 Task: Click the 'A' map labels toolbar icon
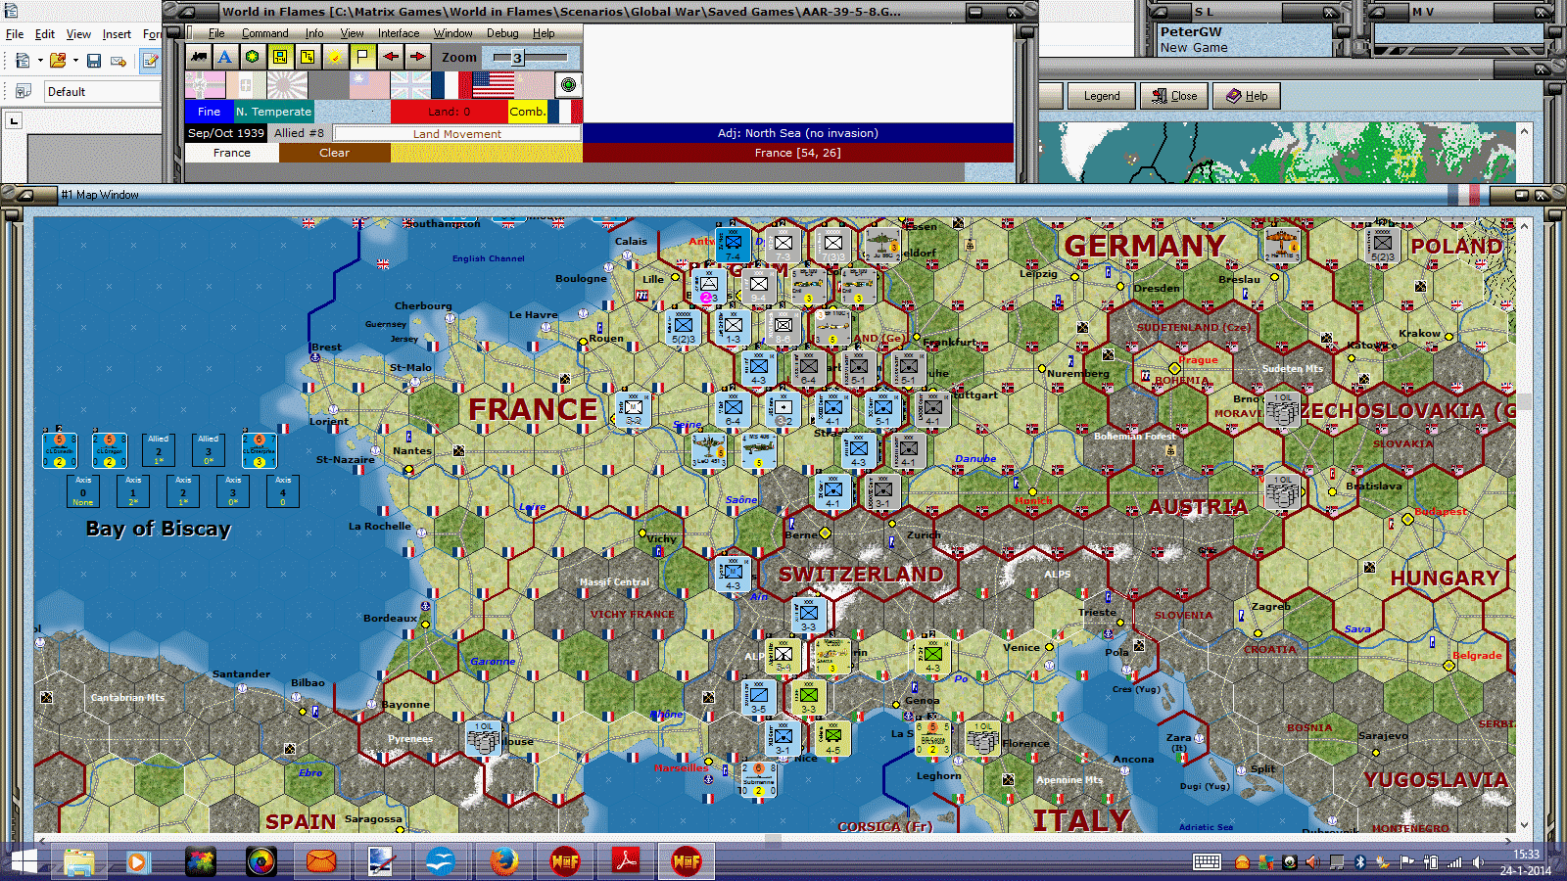tap(225, 57)
